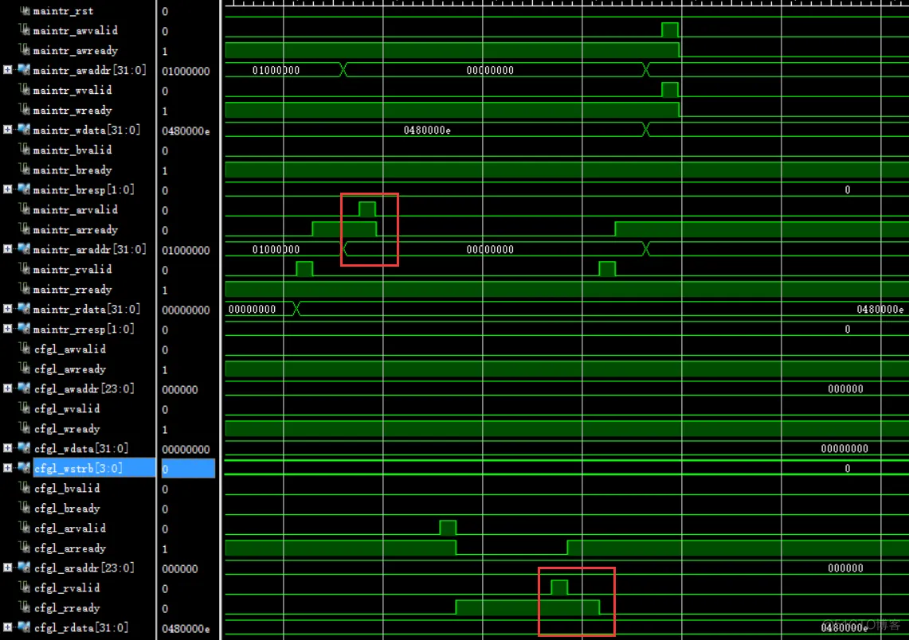Select the cfgl_wvalid signal name
Viewport: 909px width, 640px height.
click(x=67, y=409)
